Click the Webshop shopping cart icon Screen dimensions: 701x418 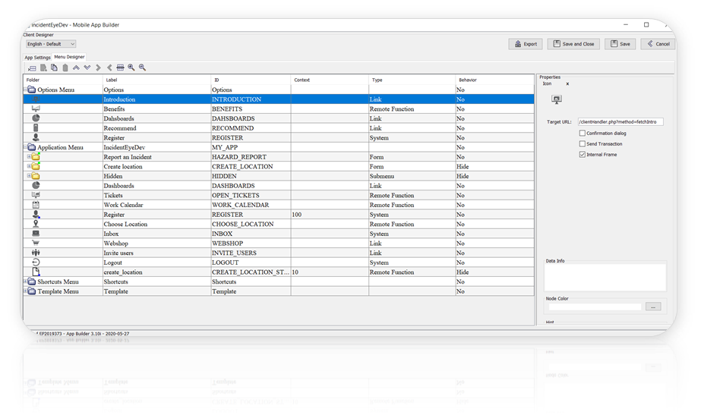[x=36, y=244]
